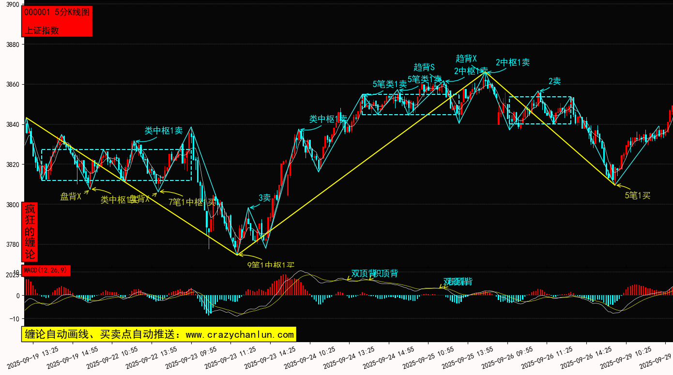Click the 9笔1中枢1买 buy annotation
The height and width of the screenshot is (375, 673).
pos(271,265)
